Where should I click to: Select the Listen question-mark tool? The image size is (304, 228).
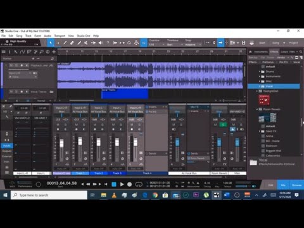(x=108, y=43)
